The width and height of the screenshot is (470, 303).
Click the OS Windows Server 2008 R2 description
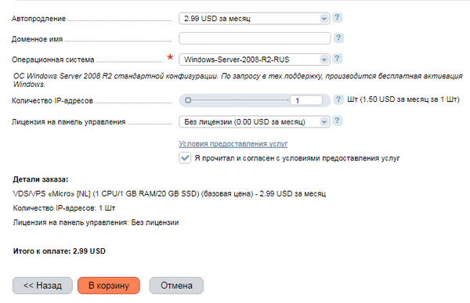(x=237, y=80)
